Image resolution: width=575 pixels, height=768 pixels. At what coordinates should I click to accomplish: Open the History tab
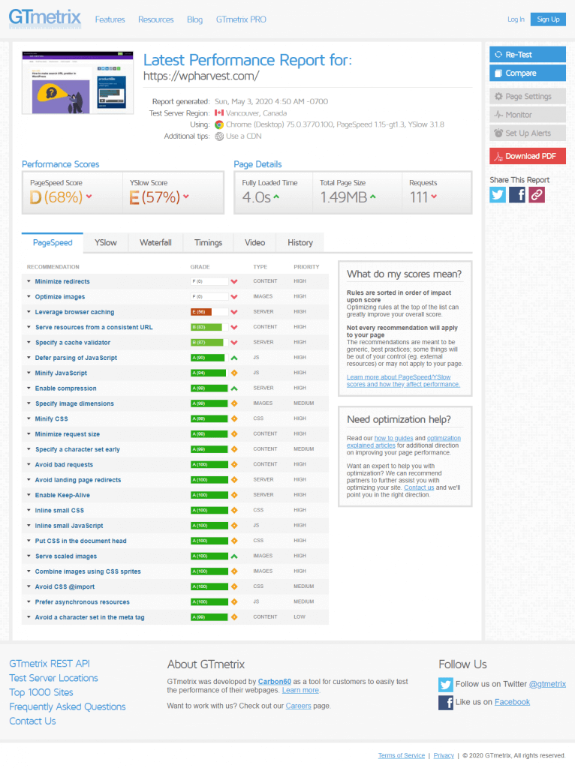pyautogui.click(x=300, y=243)
